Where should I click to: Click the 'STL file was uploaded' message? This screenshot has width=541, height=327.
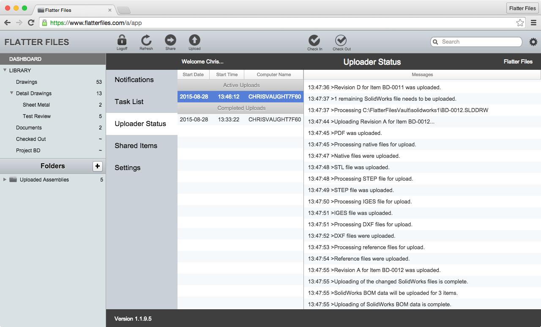click(x=422, y=167)
